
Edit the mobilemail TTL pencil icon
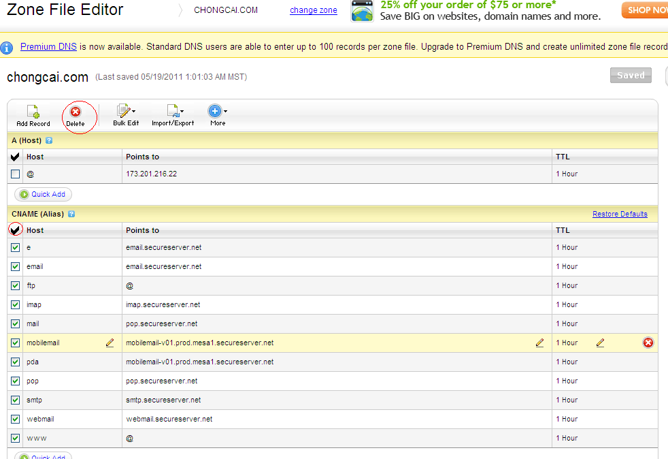[x=600, y=343]
